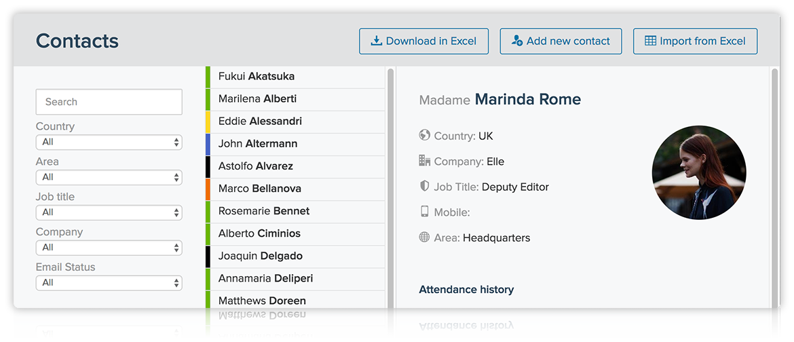
Task: Select contact Rosemarie Bennet
Action: point(296,211)
